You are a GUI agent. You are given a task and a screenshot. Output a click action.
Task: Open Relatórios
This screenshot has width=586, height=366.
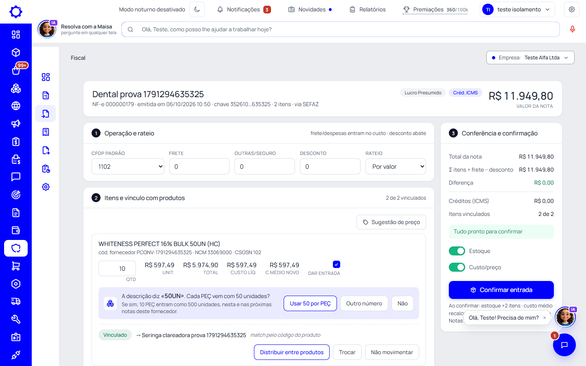367,9
